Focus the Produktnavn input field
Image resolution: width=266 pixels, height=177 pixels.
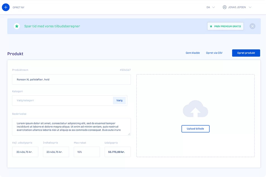(x=71, y=80)
